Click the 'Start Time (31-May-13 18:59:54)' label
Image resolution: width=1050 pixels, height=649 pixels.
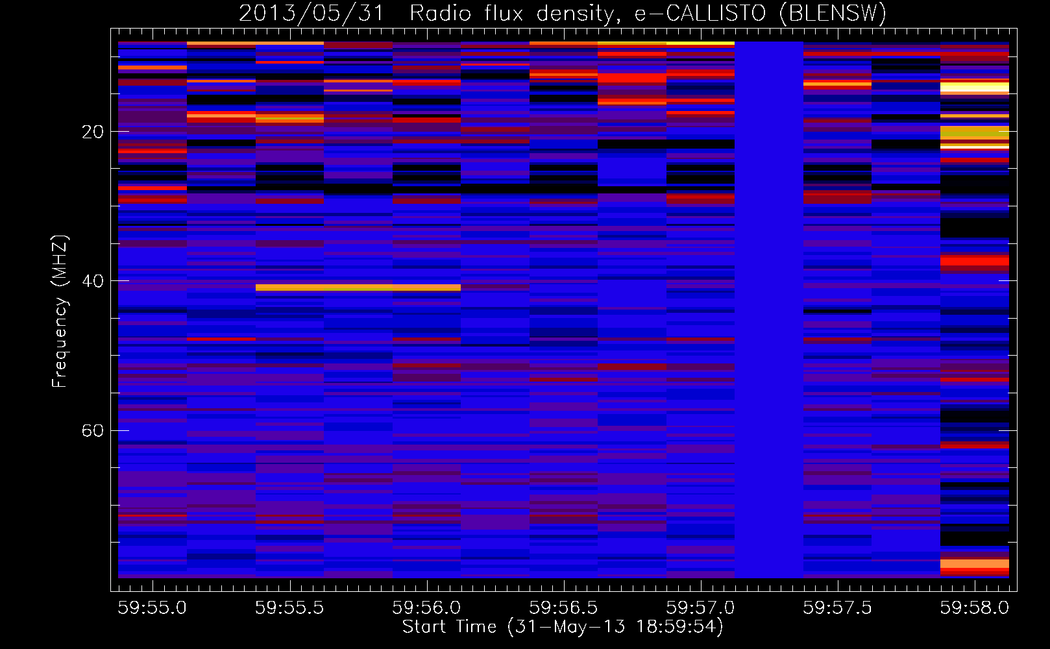pyautogui.click(x=562, y=627)
